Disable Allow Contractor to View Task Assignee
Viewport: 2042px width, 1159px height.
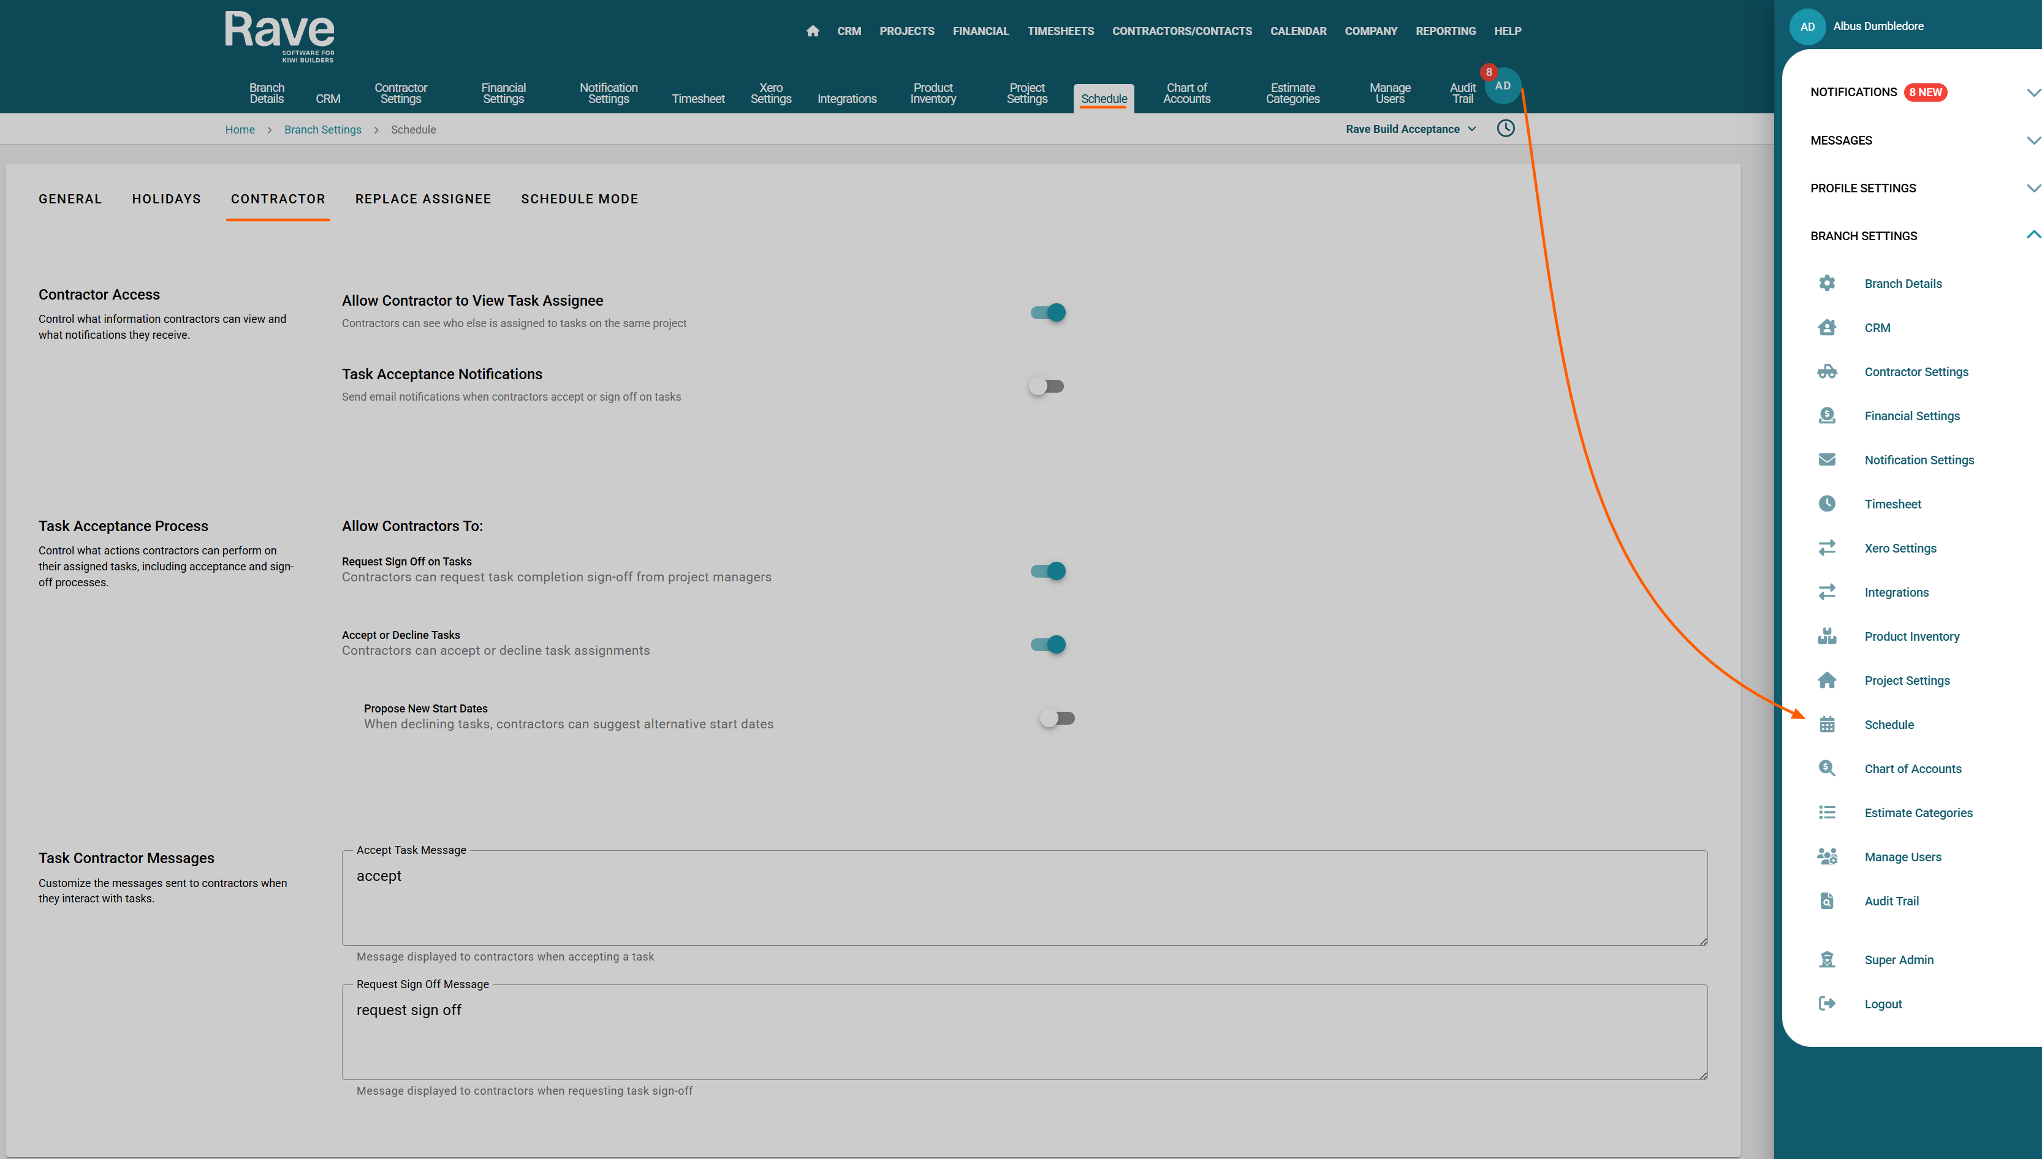click(1048, 313)
